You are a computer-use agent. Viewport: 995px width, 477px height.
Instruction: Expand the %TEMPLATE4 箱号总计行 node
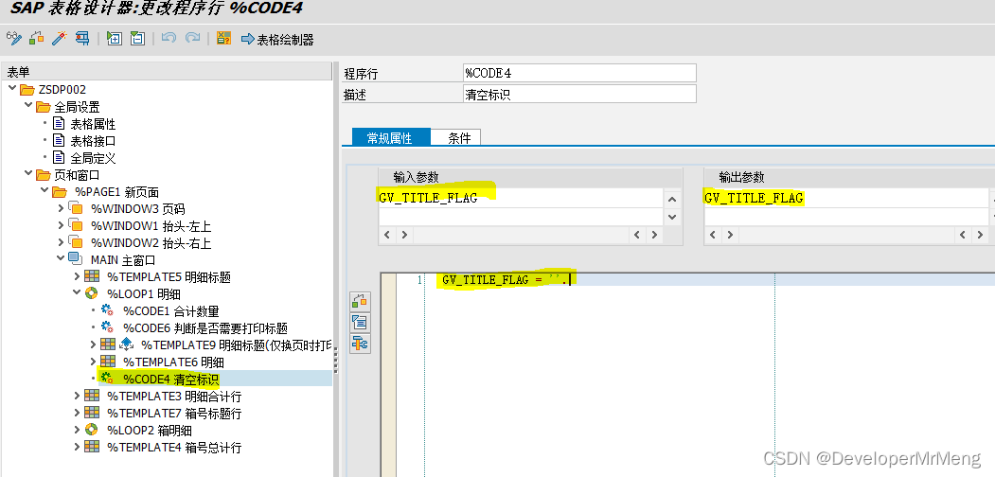(77, 447)
